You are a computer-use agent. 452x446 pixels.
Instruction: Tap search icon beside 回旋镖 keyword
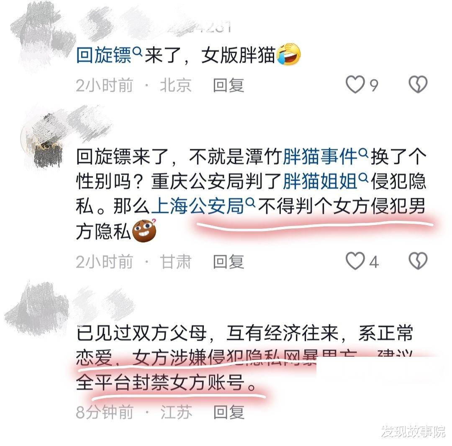pyautogui.click(x=138, y=52)
